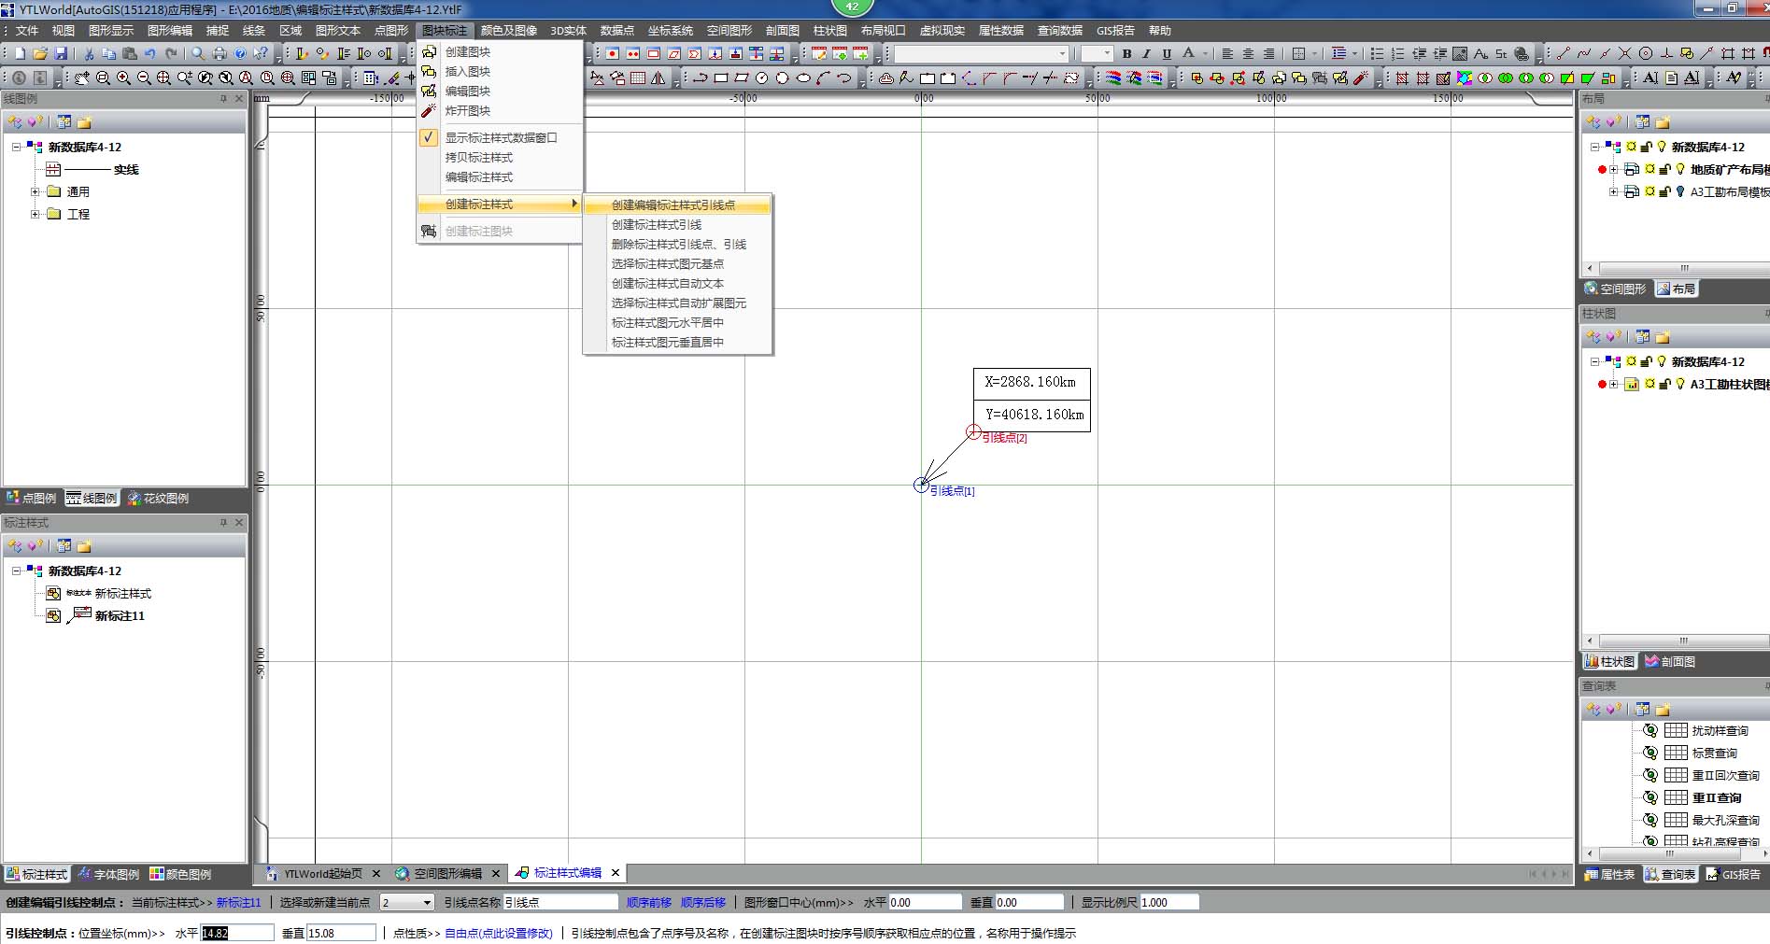The height and width of the screenshot is (944, 1770).
Task: Expand A3工勘柱状图 node in 柱状图 panel
Action: point(1613,384)
